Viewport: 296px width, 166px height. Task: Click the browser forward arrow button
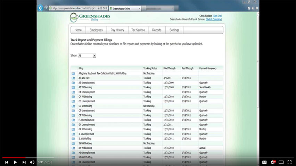(x=46, y=8)
